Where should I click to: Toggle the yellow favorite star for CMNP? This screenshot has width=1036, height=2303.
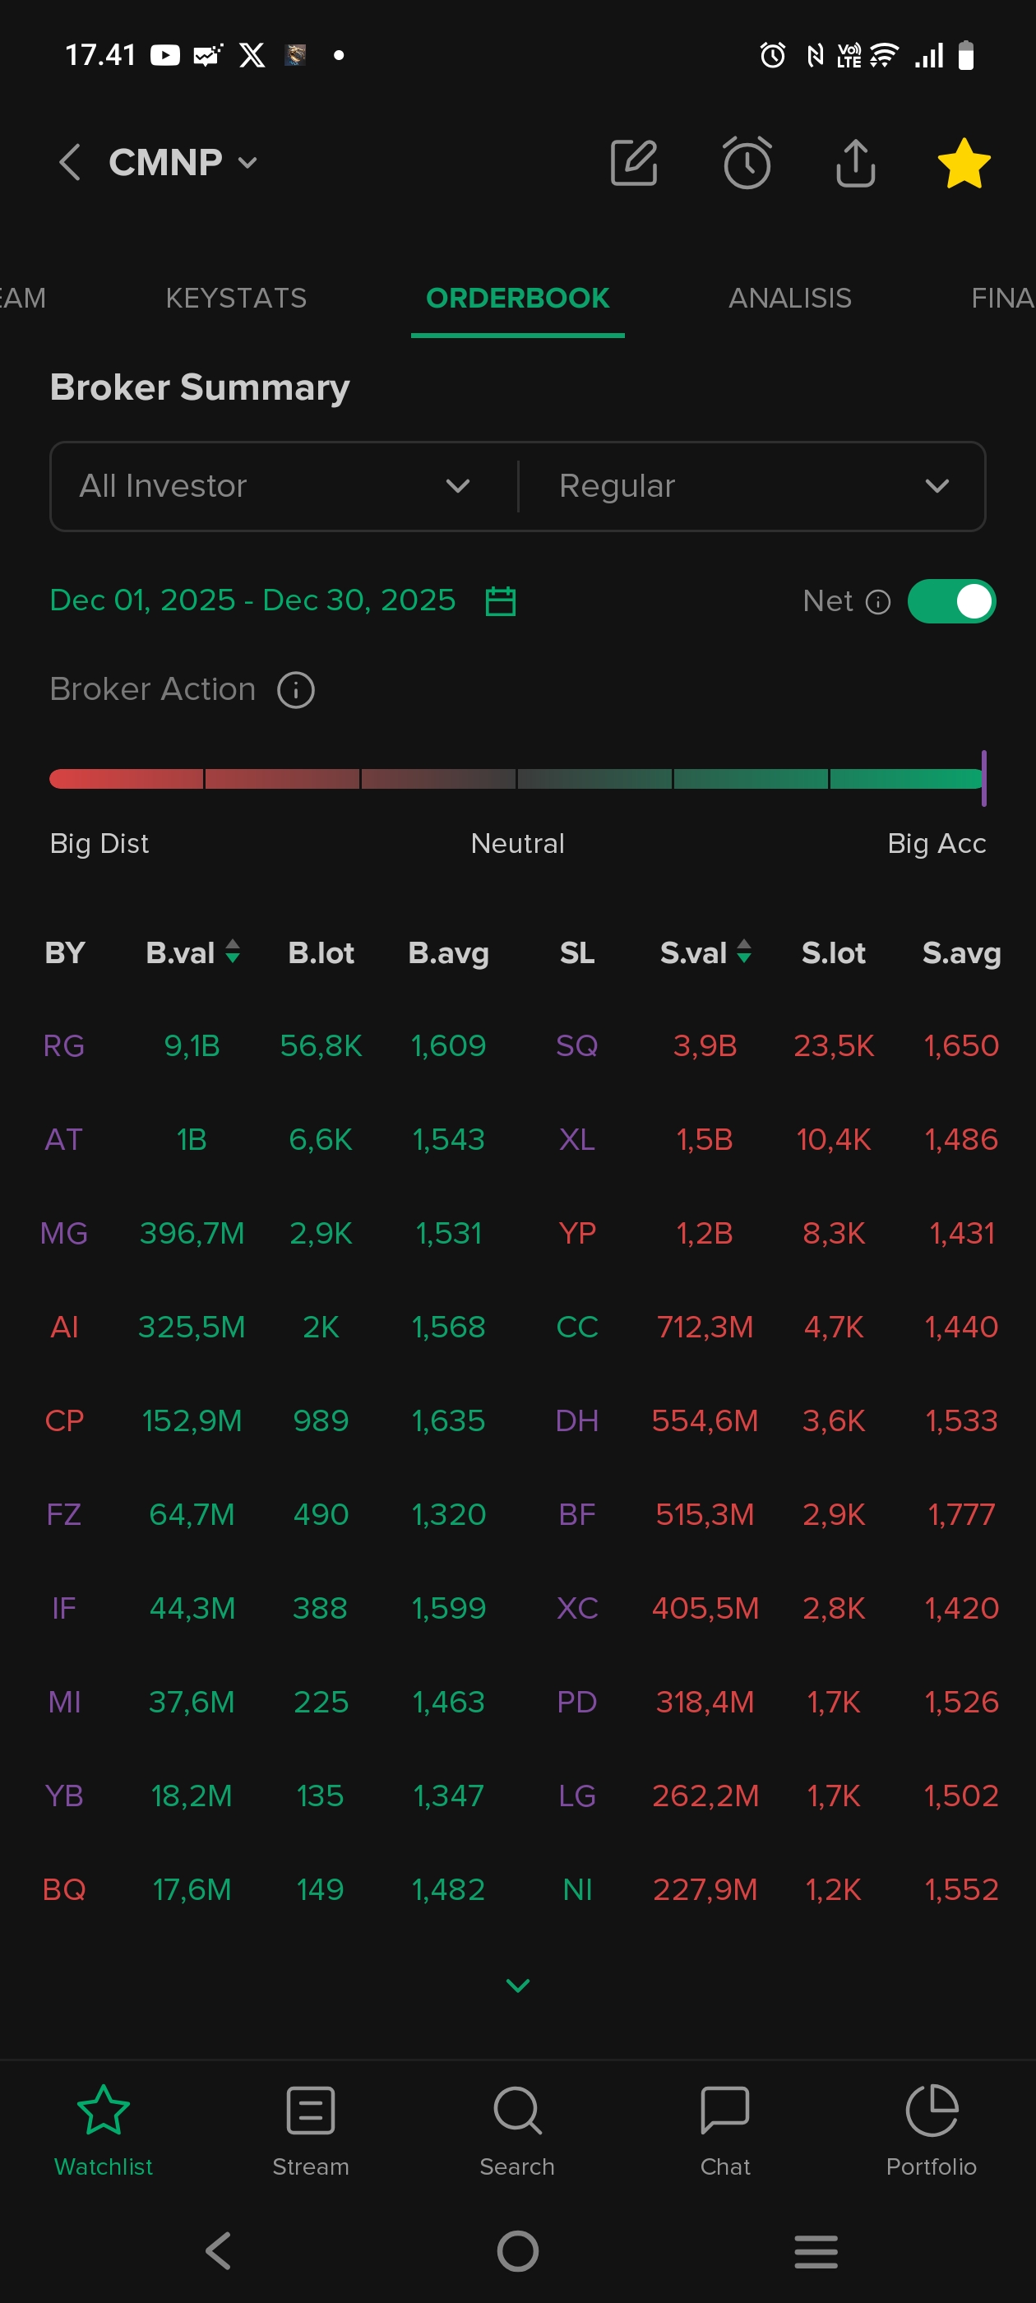pos(964,164)
